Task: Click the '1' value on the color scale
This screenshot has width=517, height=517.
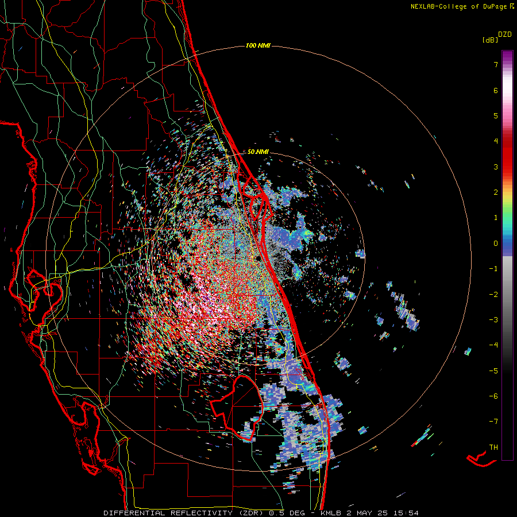Action: coord(496,218)
